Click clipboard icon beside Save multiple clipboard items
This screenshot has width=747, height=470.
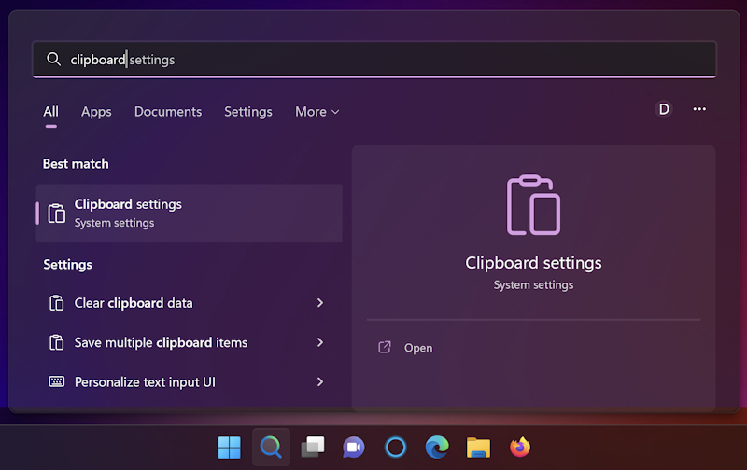tap(57, 342)
